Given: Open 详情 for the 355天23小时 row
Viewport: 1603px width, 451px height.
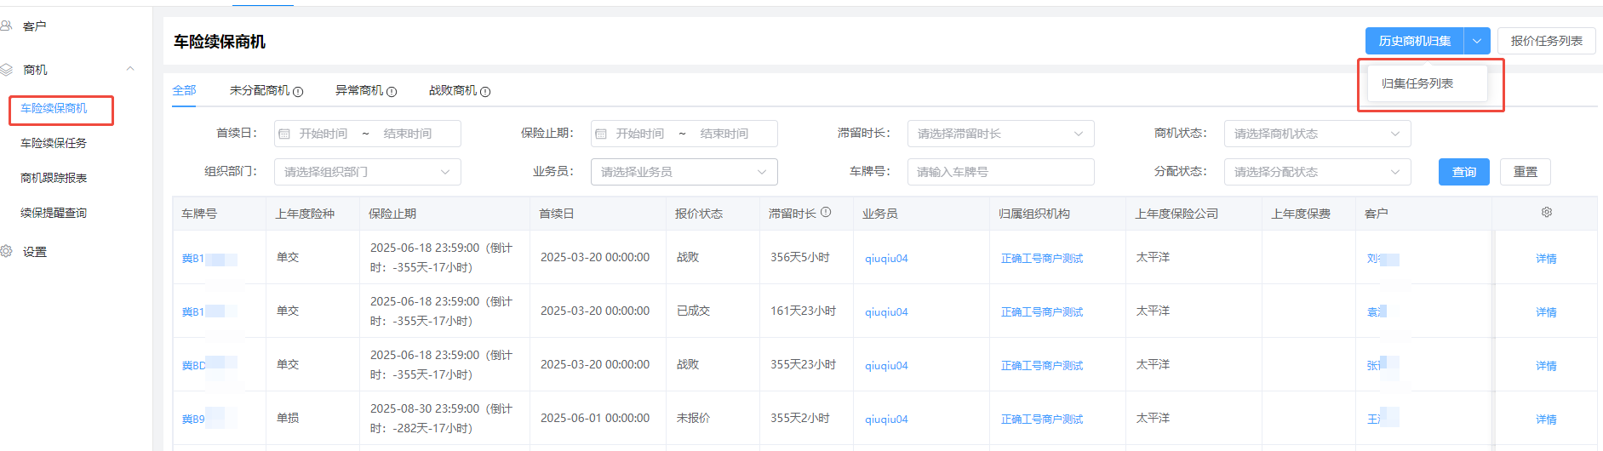Looking at the screenshot, I should click(1546, 366).
